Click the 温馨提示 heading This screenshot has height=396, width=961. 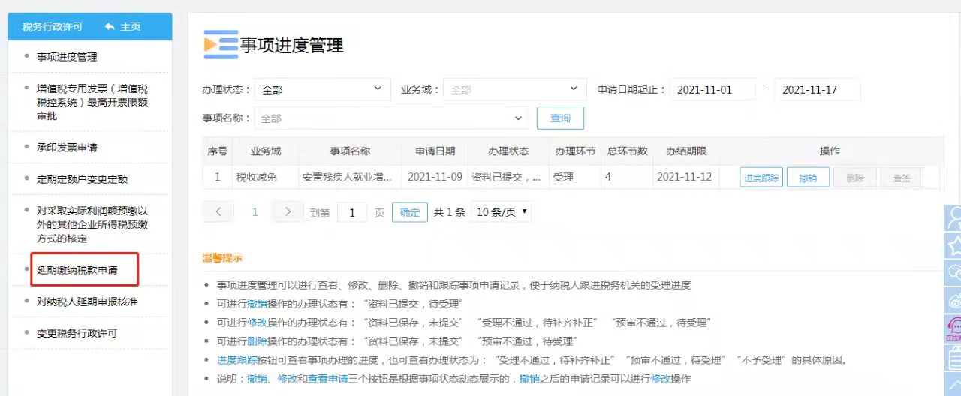coord(222,257)
